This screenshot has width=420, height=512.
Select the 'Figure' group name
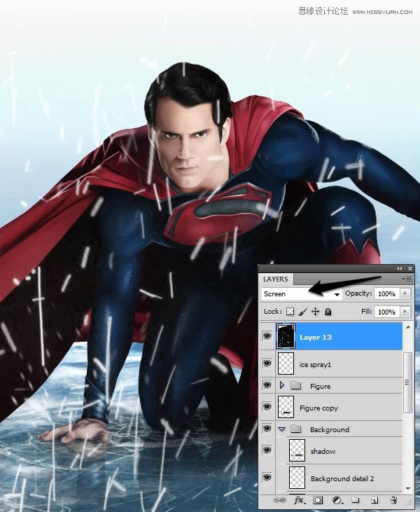click(321, 387)
